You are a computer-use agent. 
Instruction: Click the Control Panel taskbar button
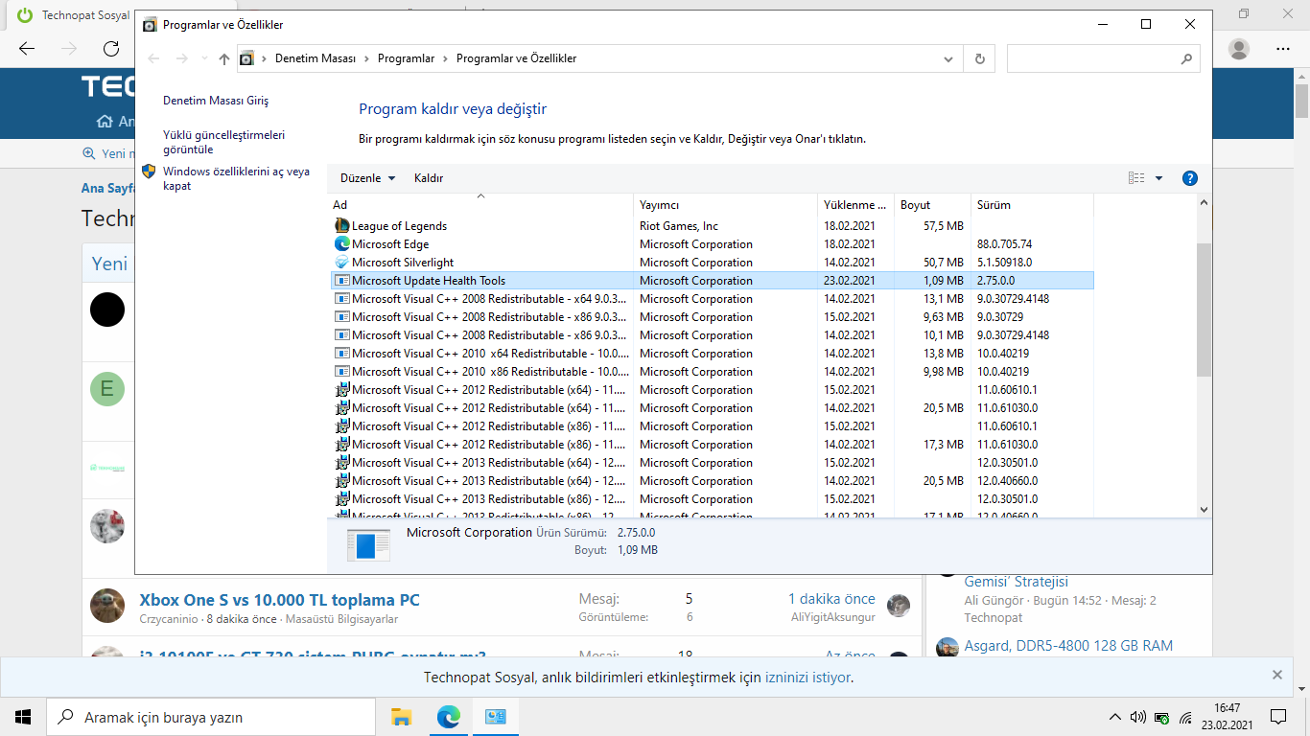tap(496, 717)
